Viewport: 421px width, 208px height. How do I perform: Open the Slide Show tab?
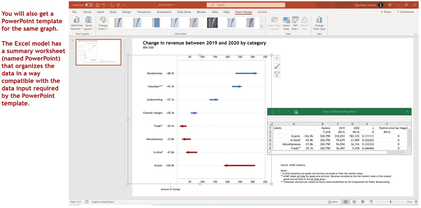(184, 12)
